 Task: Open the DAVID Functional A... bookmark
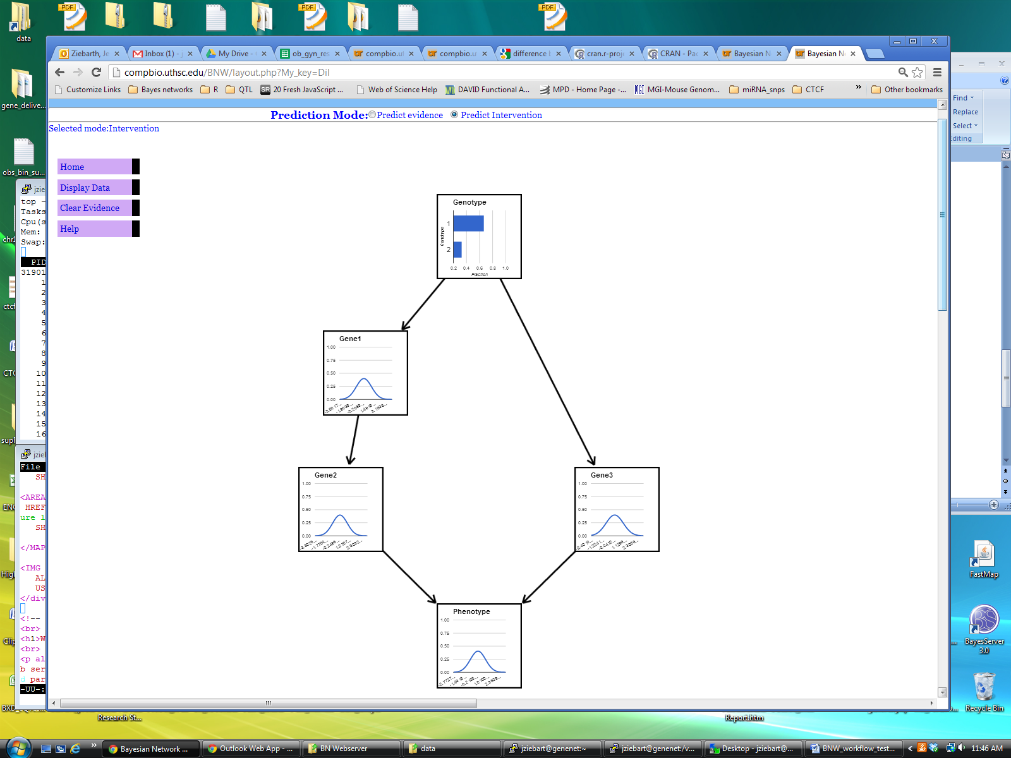click(x=487, y=90)
